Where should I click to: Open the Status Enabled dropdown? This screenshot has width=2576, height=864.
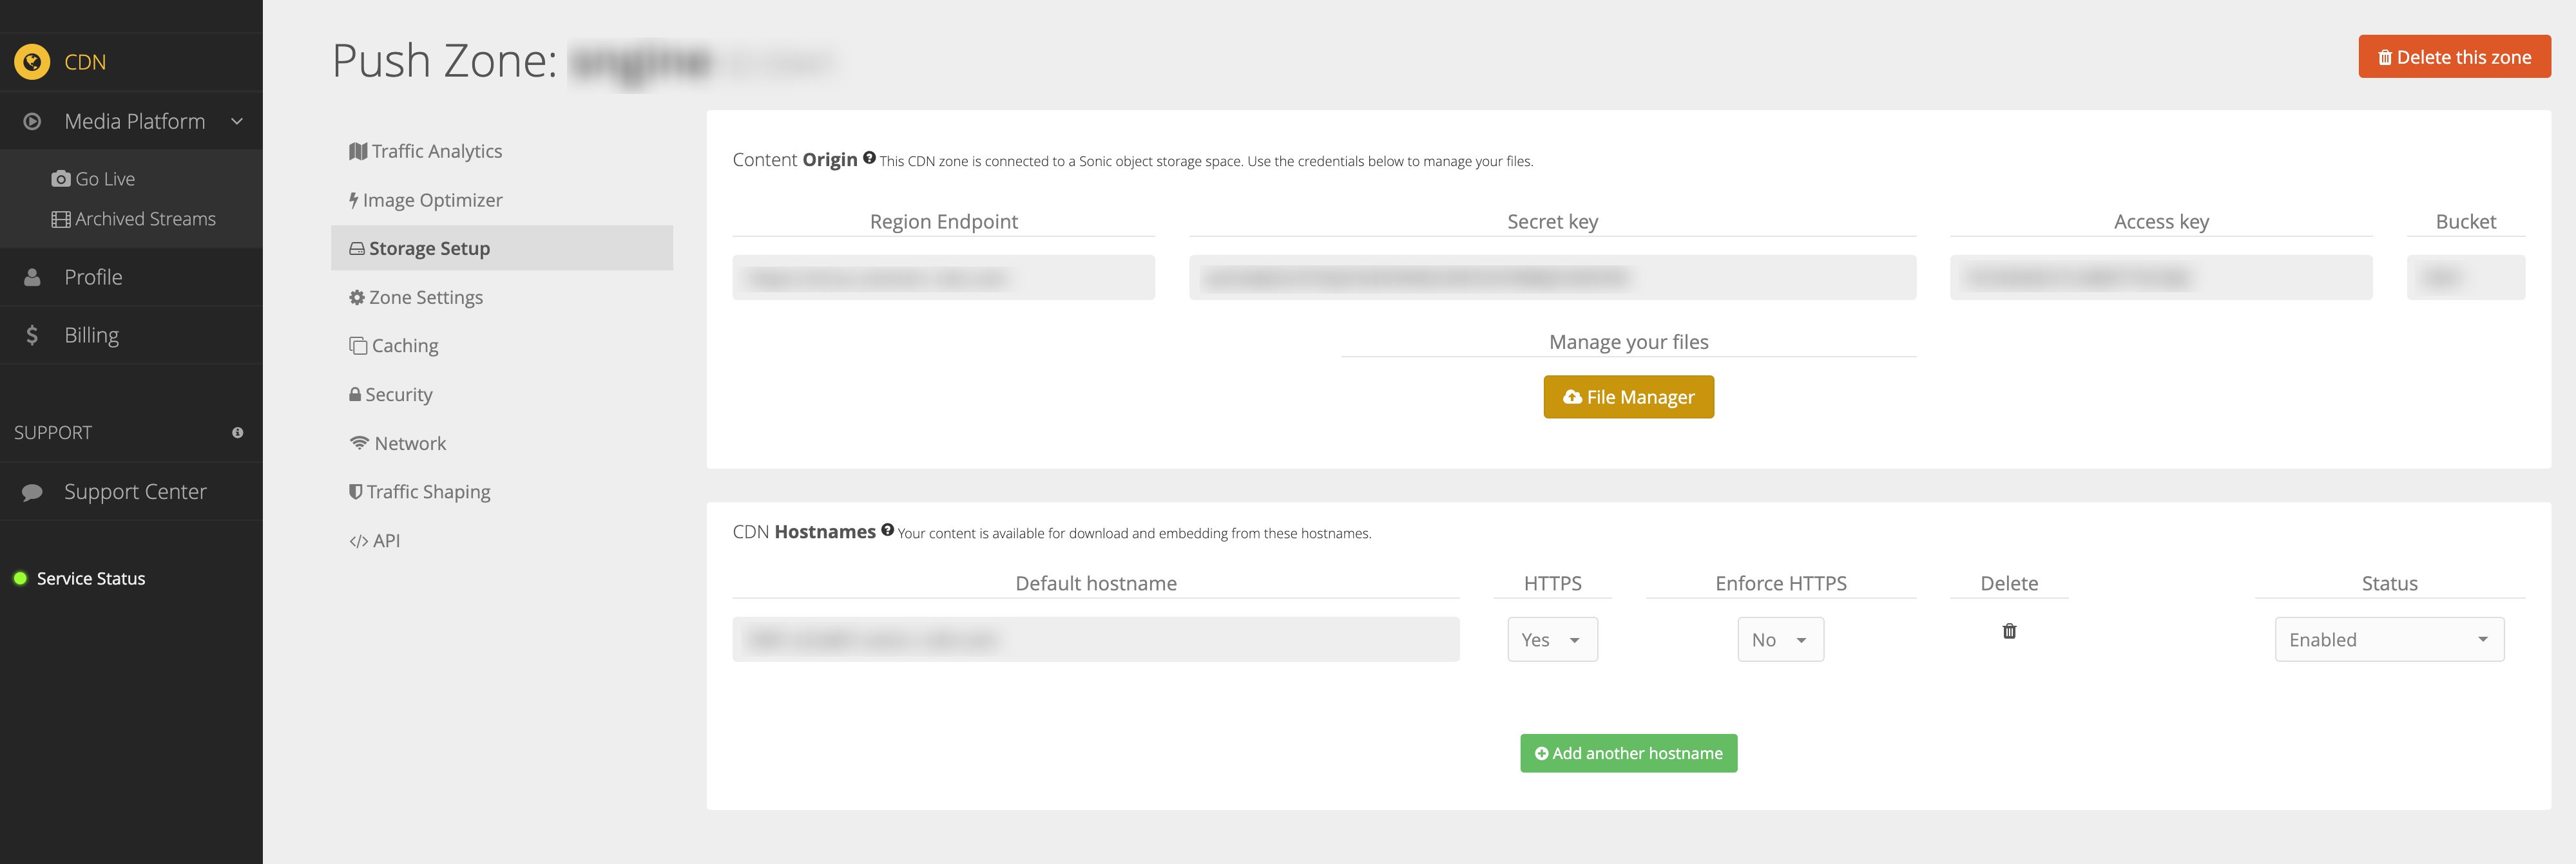coord(2388,639)
